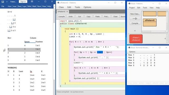This screenshot has height=95, width=169.
Task: Click the class diagram horizontal scrollbar
Action: coord(154,31)
